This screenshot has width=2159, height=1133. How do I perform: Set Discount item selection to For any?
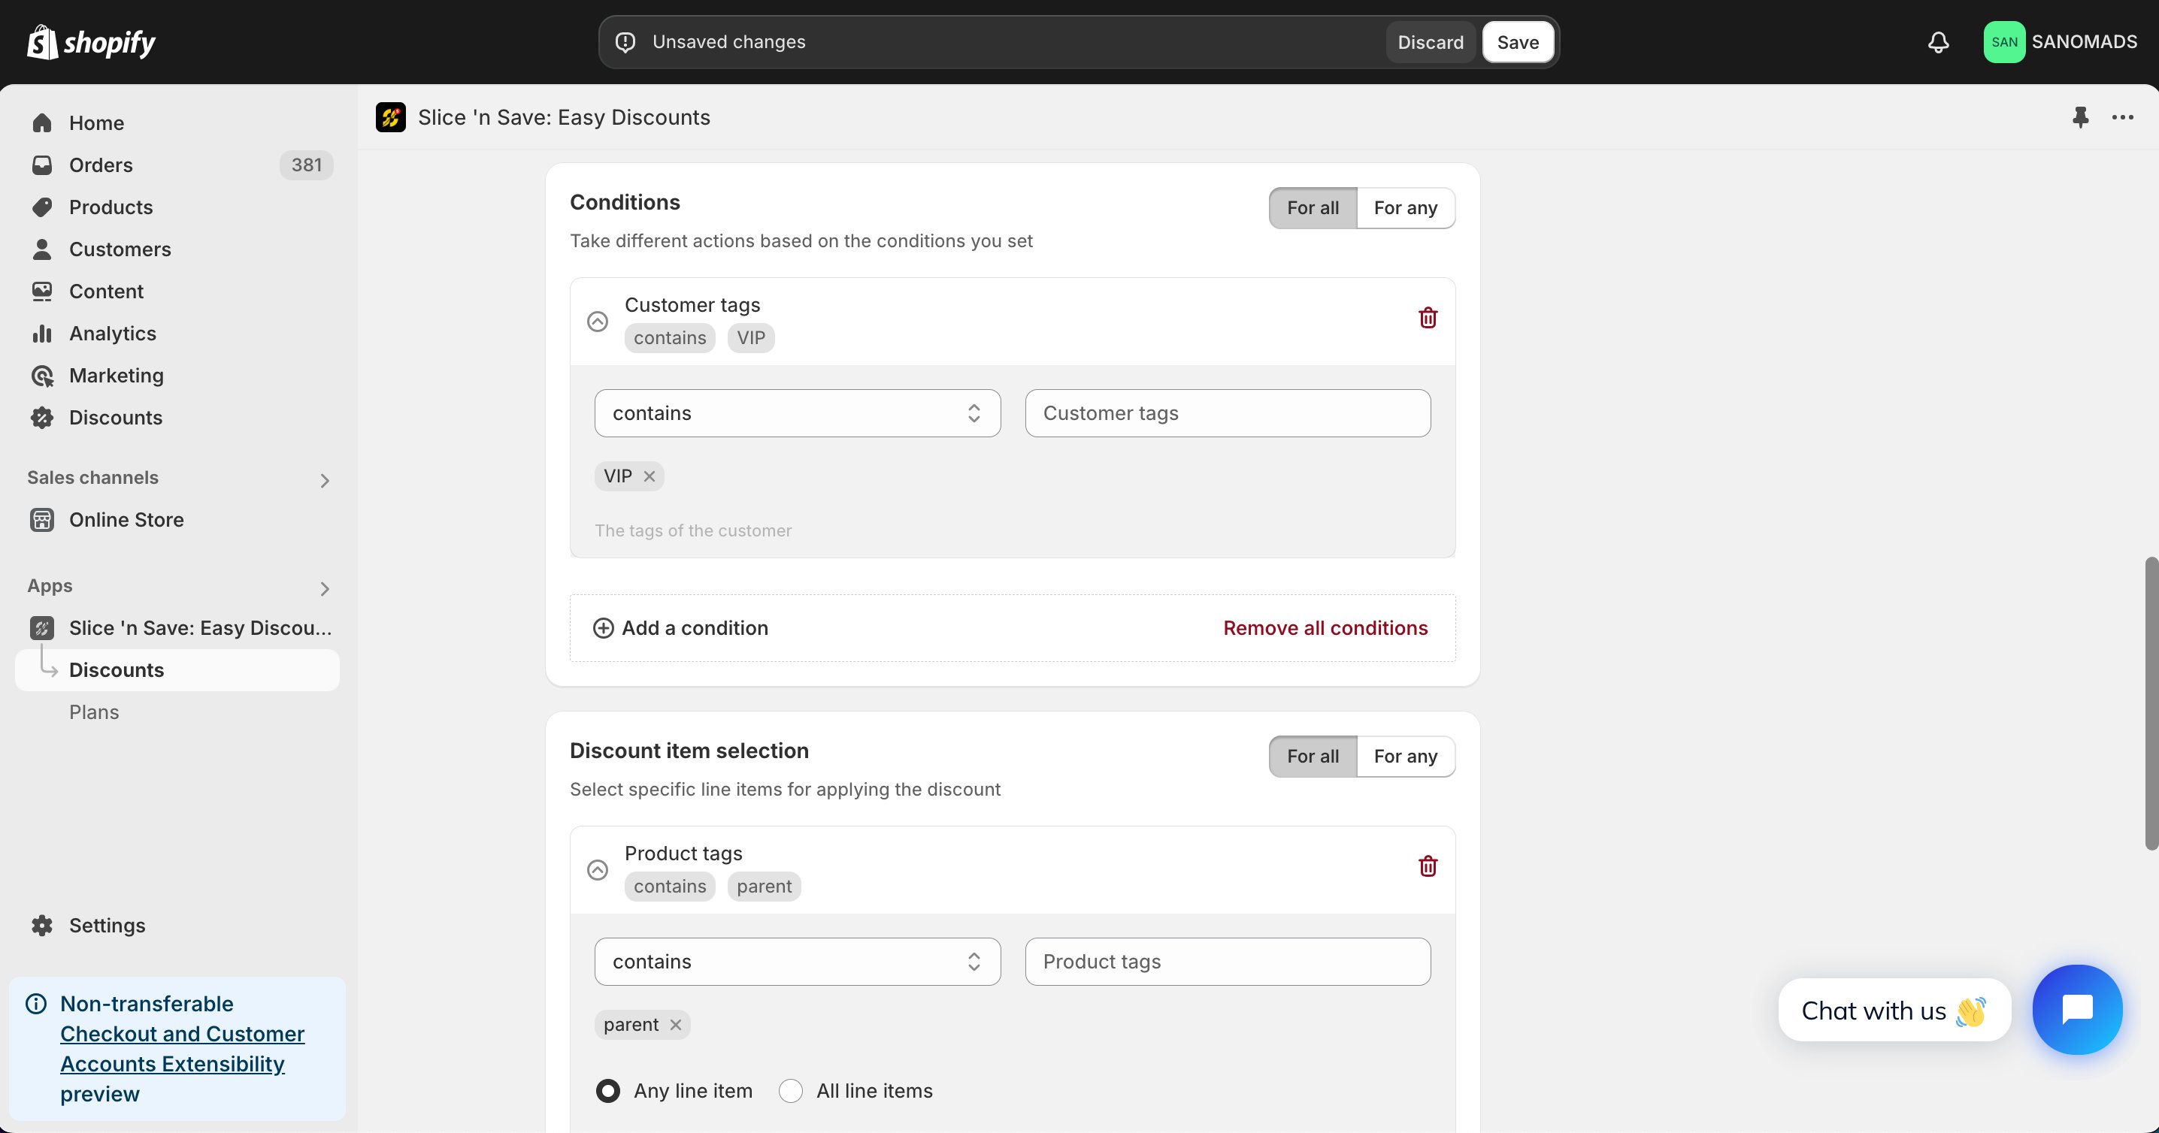[1406, 756]
